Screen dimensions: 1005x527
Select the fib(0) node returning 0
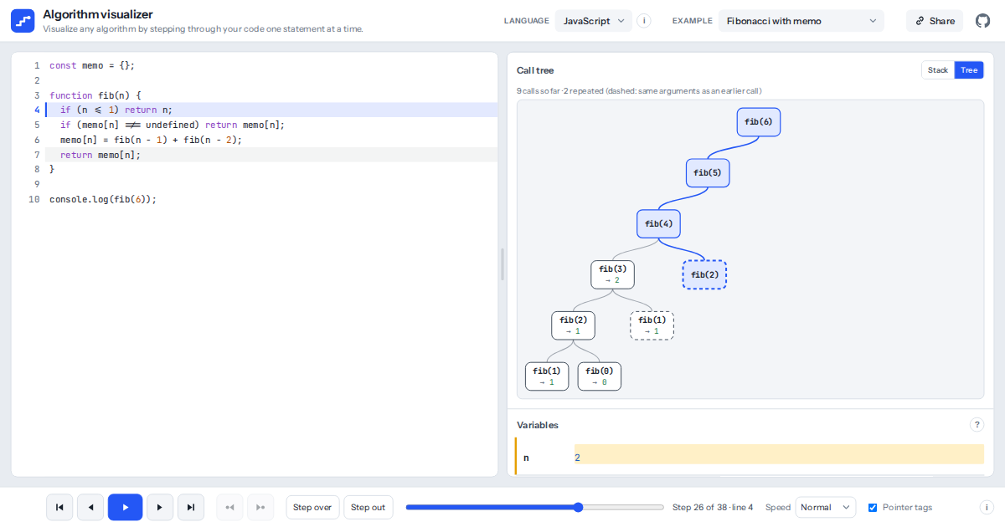click(600, 376)
